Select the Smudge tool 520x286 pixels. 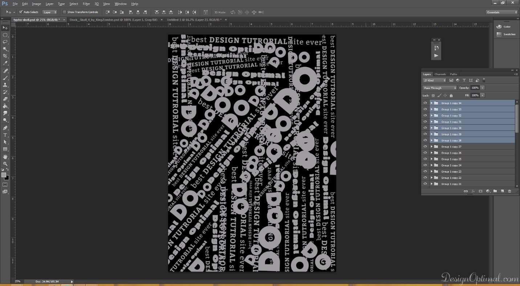click(x=5, y=113)
